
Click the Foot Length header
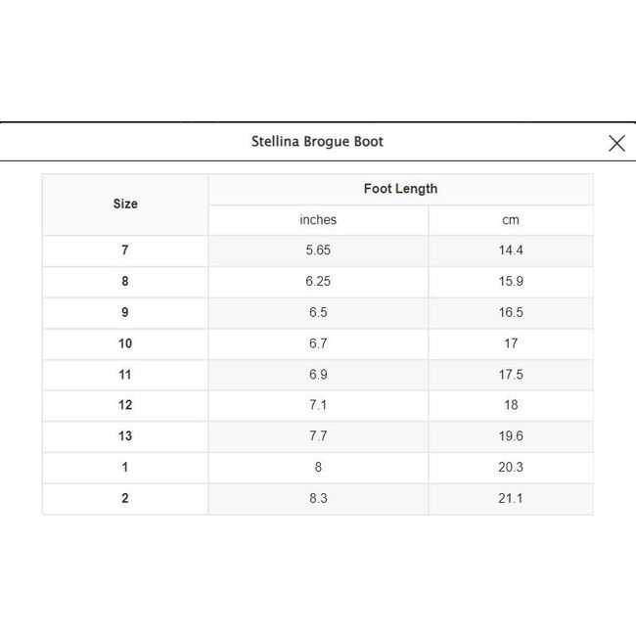click(x=400, y=189)
